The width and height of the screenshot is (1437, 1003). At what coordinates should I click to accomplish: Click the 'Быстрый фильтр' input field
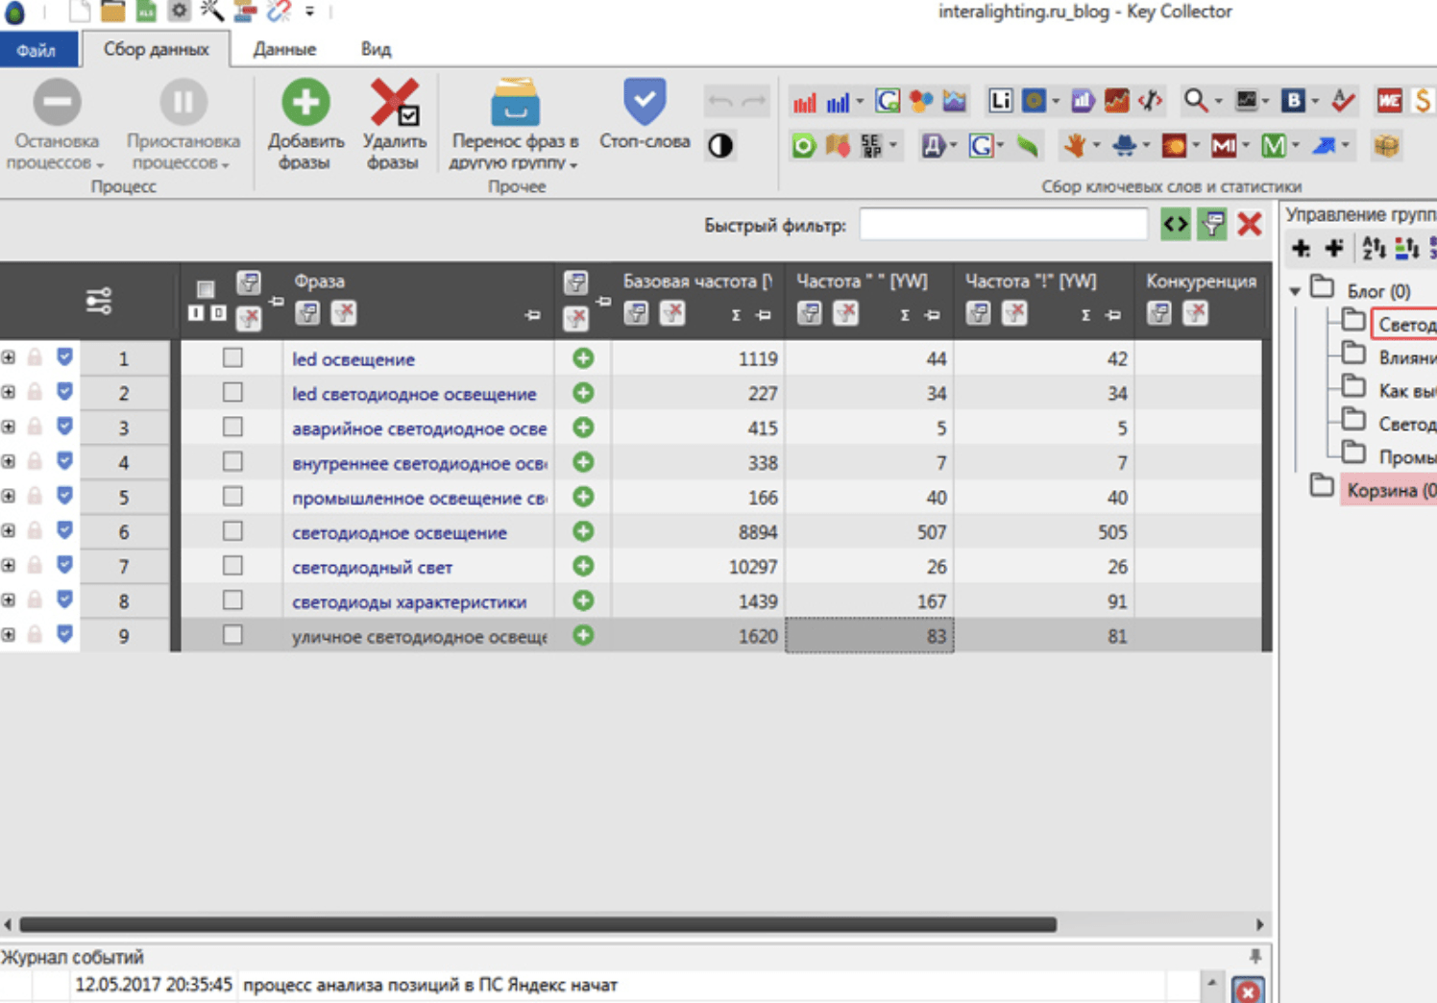pos(1003,225)
